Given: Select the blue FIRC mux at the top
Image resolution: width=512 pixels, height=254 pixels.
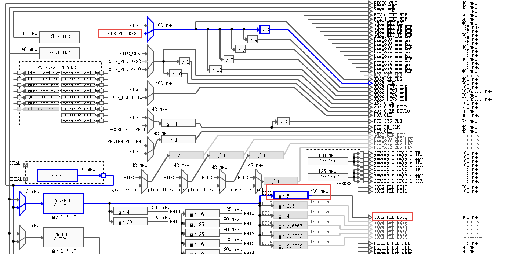Looking at the screenshot, I should [150, 31].
